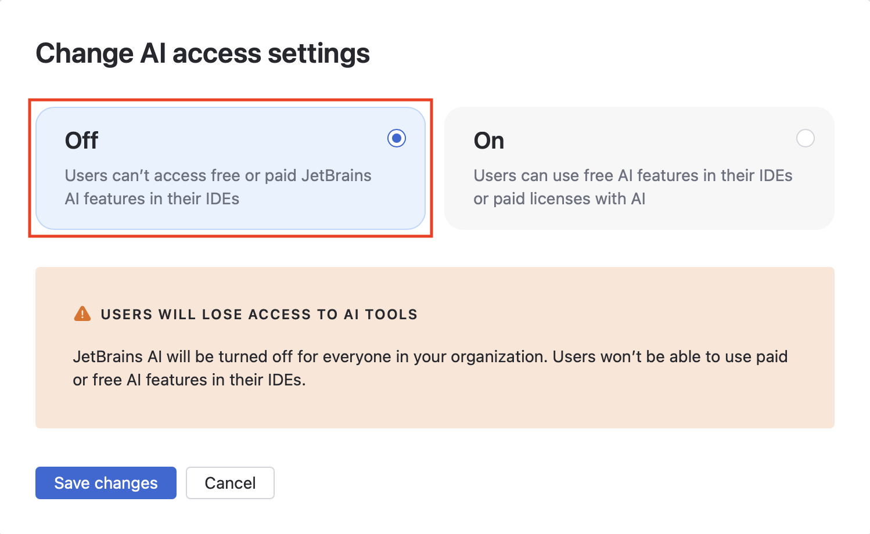Click blank space in the orange warning banner
The image size is (870, 534).
tap(581, 406)
